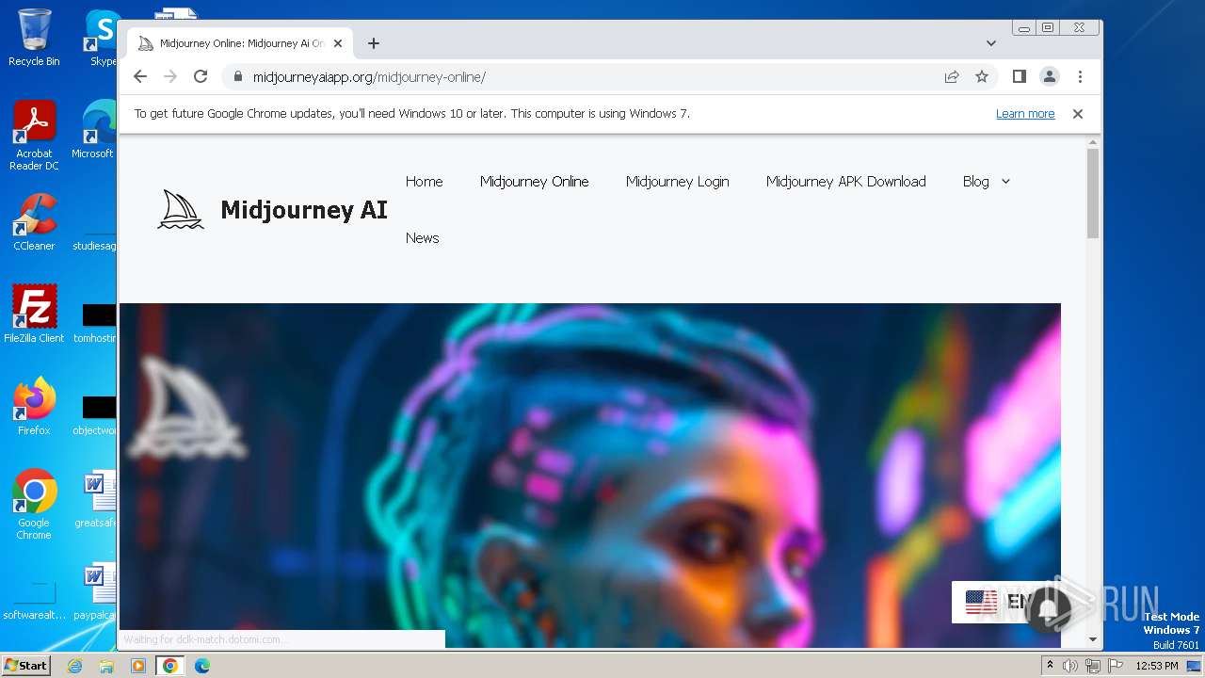Open the share page icon in address bar
Screen dimensions: 1205x678
click(x=952, y=77)
